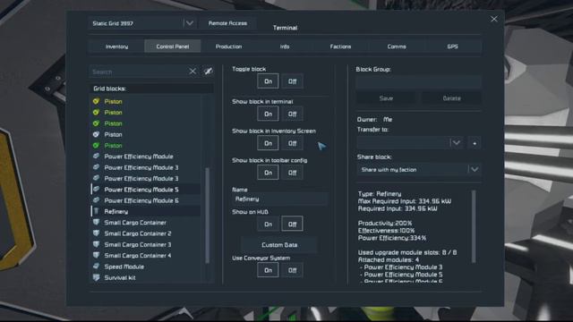The width and height of the screenshot is (573, 322).
Task: Enable Show block in toolbar config
Action: click(x=268, y=173)
